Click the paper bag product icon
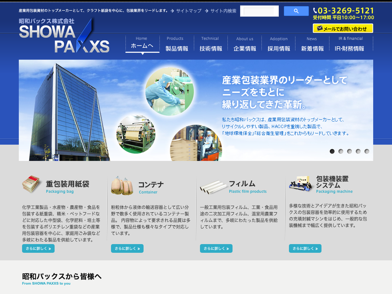 [31, 185]
